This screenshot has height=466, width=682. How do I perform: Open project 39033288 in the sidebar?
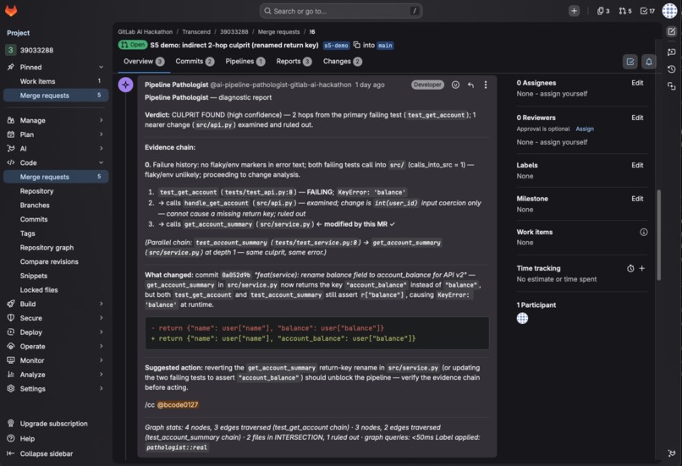(x=56, y=50)
